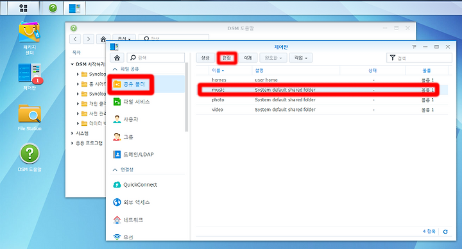Go forward in DSM Help window
The width and height of the screenshot is (462, 249).
[x=89, y=39]
